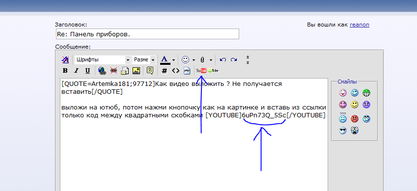Toggle bold text formatting
Screen dimensions: 417x191
point(65,71)
